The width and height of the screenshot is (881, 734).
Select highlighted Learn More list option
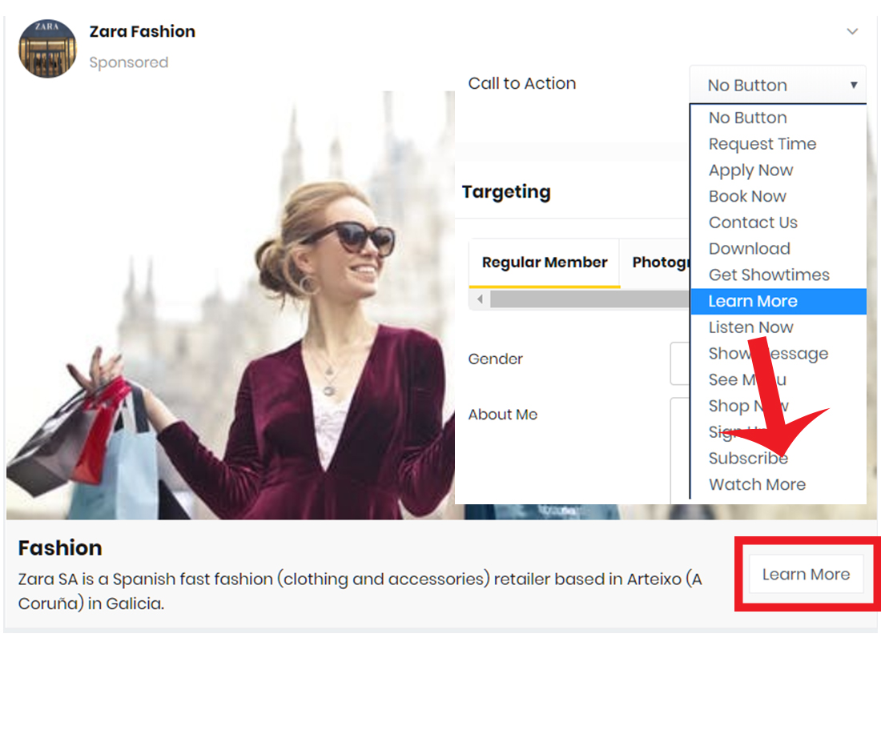click(x=753, y=301)
